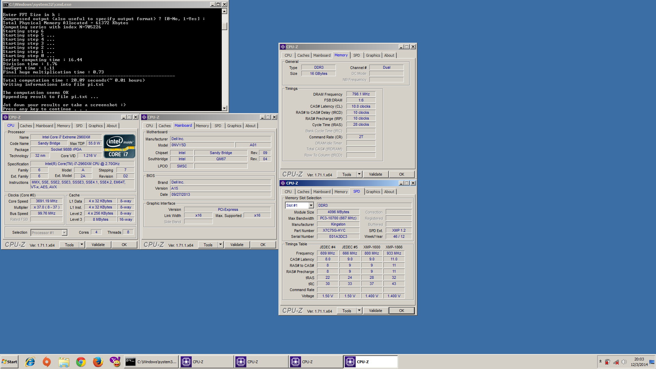
Task: Open the network tray icon
Action: click(616, 362)
